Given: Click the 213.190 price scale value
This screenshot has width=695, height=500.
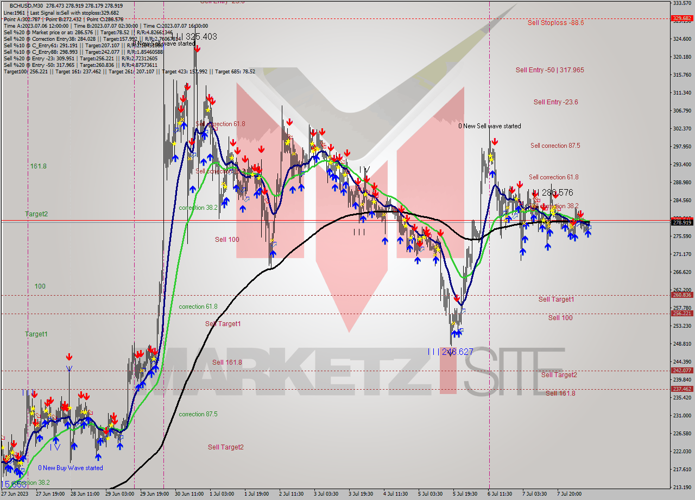Looking at the screenshot, I should point(682,487).
